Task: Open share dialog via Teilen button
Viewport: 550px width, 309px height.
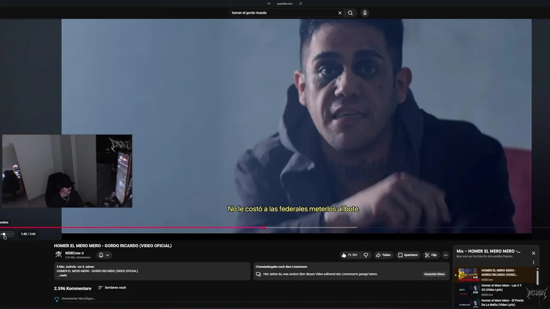Action: (x=383, y=255)
